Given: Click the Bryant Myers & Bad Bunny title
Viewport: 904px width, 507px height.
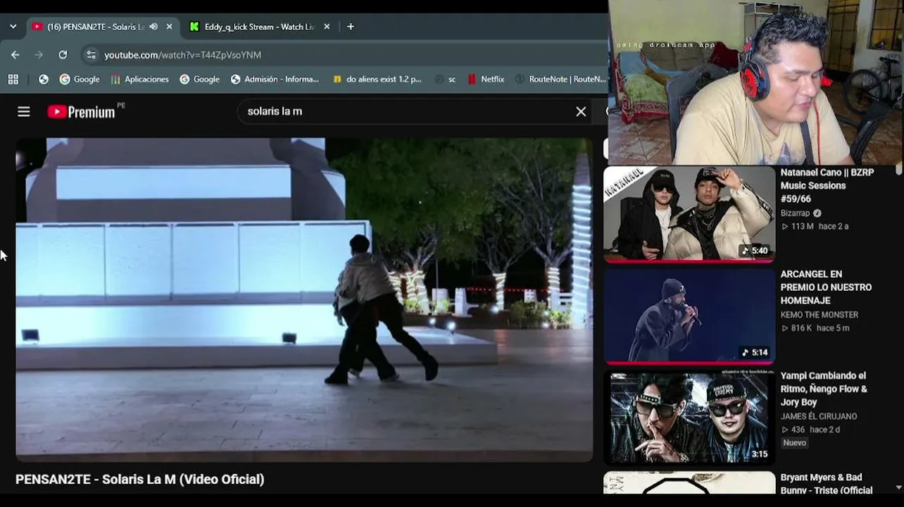Looking at the screenshot, I should tap(827, 484).
